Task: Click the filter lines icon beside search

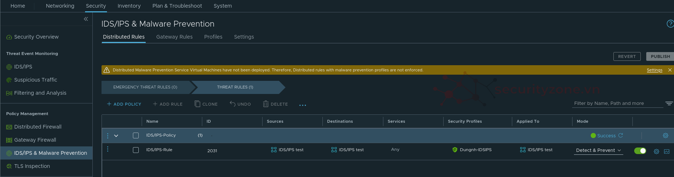Action: tap(669, 103)
